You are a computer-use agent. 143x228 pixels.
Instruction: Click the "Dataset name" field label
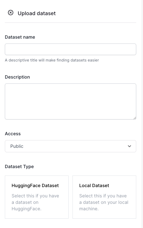pyautogui.click(x=20, y=37)
